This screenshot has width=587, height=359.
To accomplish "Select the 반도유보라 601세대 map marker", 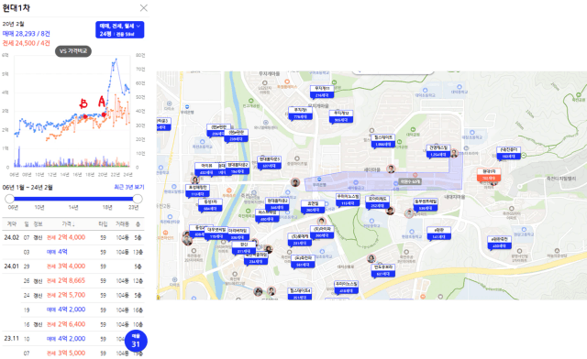I will (383, 271).
